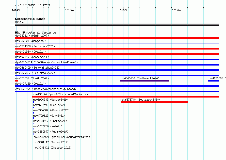The height and width of the screenshot is (160, 226).
Task: Open nsv597110 (Cooper2011) label
Action: coord(32,57)
